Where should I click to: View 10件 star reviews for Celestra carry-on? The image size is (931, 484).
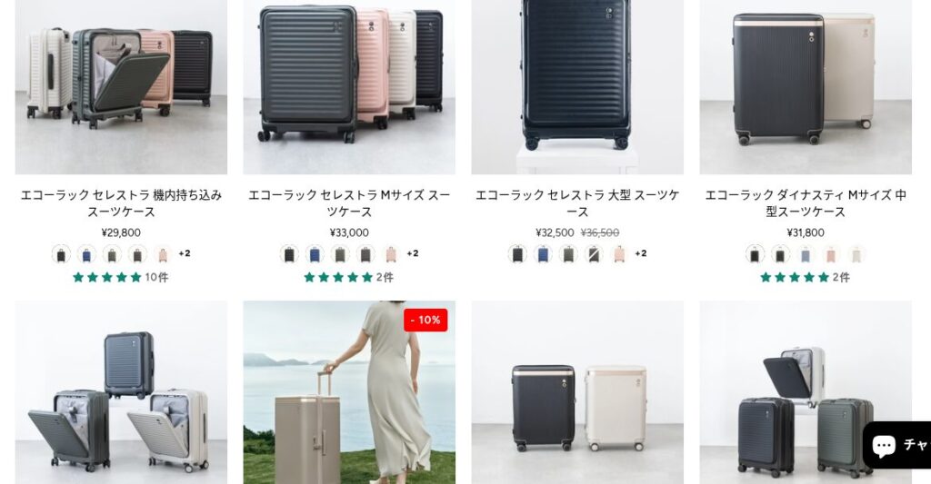tap(121, 277)
